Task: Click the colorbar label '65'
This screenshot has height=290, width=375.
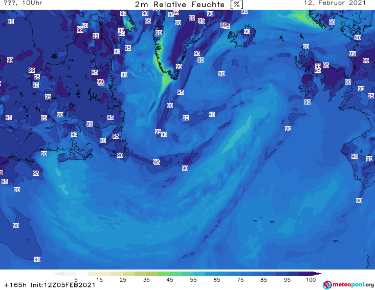Action: coord(217,280)
